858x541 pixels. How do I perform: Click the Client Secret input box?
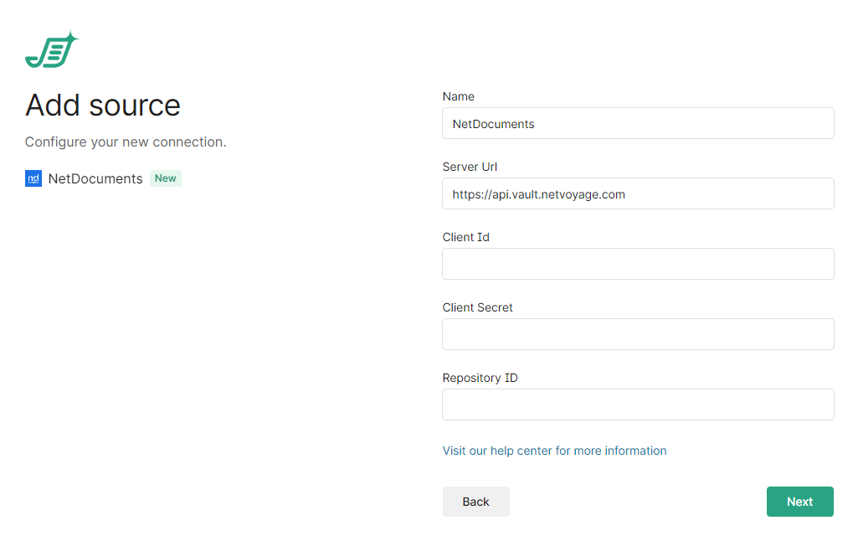click(638, 334)
